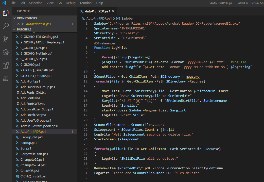Open the PowerShell Command Explorer icon

[6, 78]
